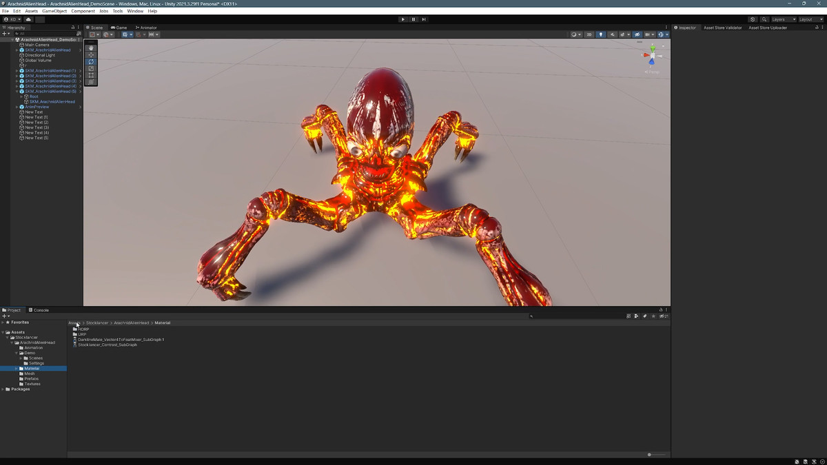The width and height of the screenshot is (827, 465).
Task: Toggle 2D scene view mode
Action: [589, 34]
